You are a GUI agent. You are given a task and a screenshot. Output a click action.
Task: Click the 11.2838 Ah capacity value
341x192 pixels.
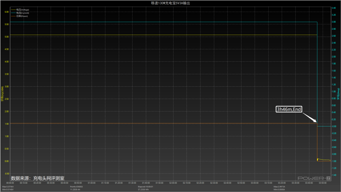[75, 190]
